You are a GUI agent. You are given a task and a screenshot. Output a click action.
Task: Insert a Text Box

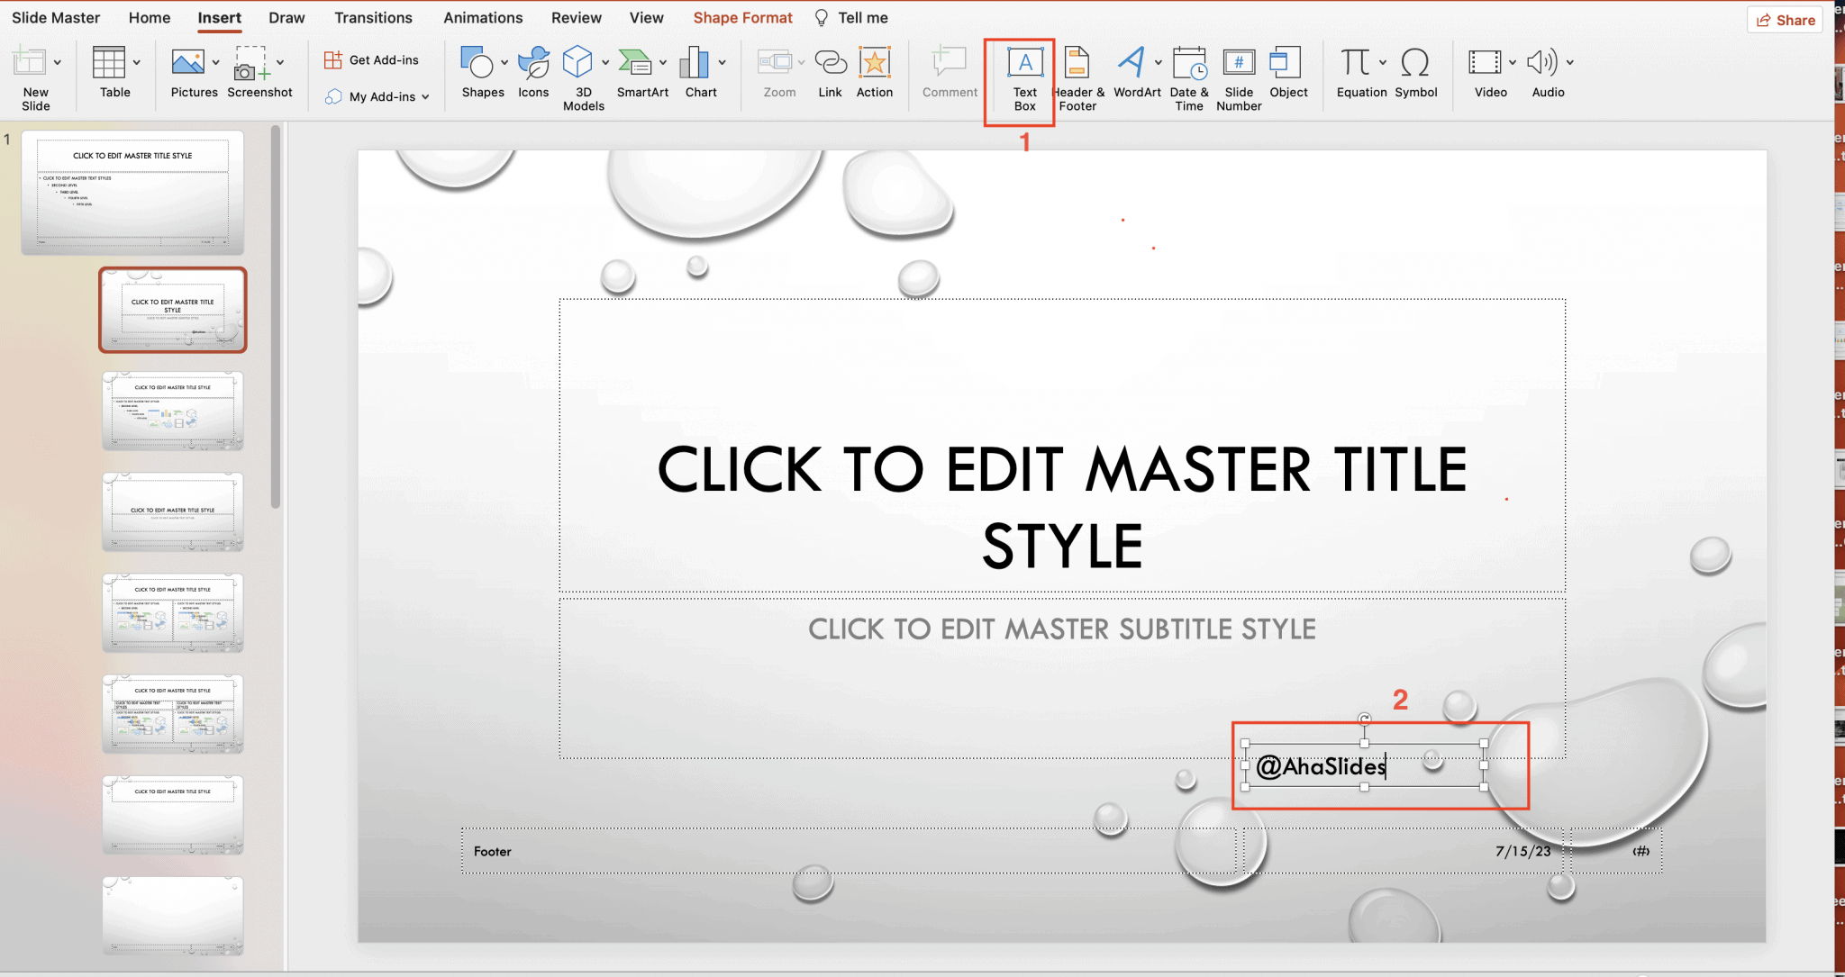coord(1023,77)
